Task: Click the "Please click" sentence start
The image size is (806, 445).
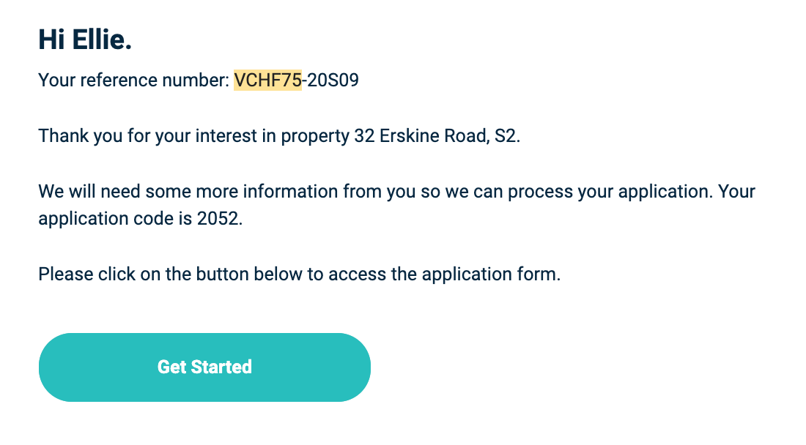Action: pos(74,275)
